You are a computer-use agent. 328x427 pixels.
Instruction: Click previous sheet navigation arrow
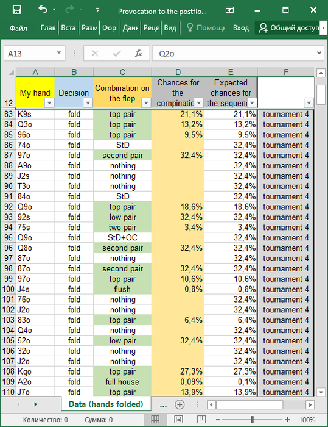tap(18, 404)
